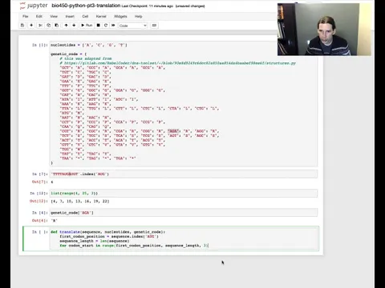Open the Cell menu
The height and width of the screenshot is (288, 385).
[85, 16]
